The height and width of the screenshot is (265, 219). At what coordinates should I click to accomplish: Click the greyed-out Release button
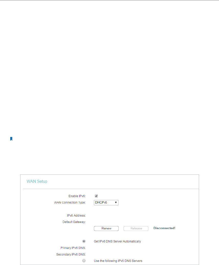pyautogui.click(x=136, y=228)
